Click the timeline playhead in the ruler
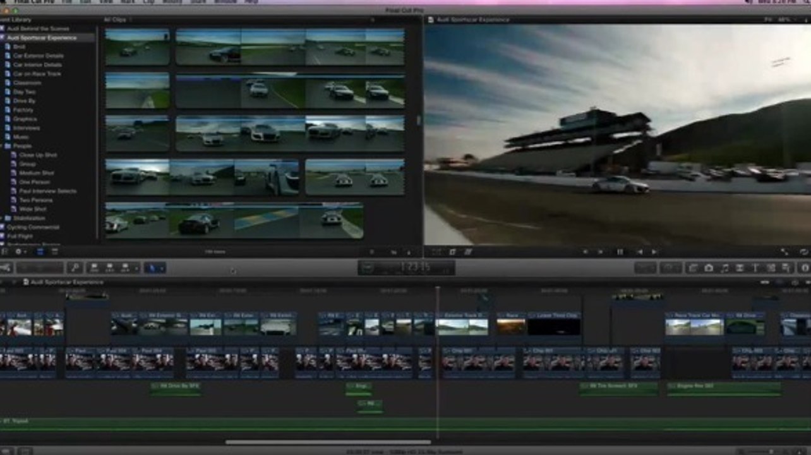 437,290
